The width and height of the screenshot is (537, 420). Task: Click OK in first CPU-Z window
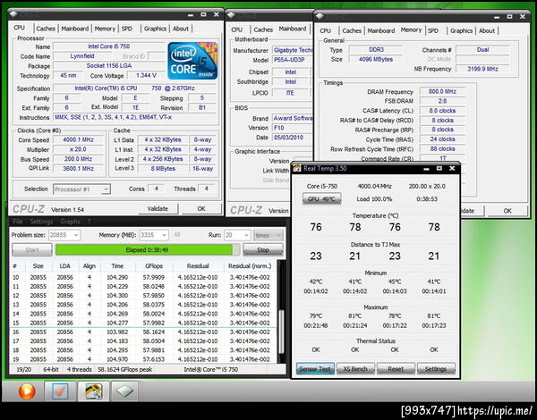(201, 208)
